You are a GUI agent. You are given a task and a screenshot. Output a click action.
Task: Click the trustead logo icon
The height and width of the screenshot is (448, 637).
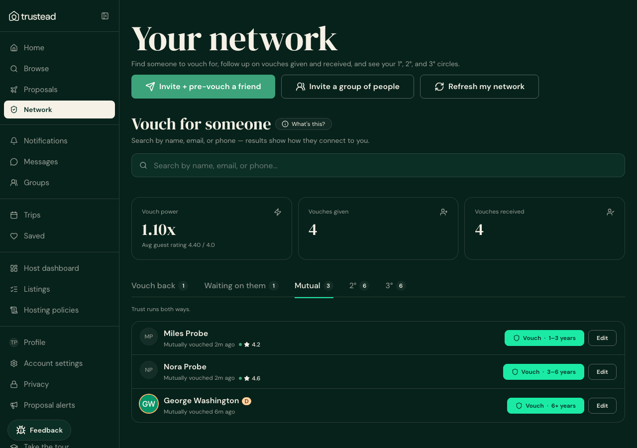click(14, 16)
